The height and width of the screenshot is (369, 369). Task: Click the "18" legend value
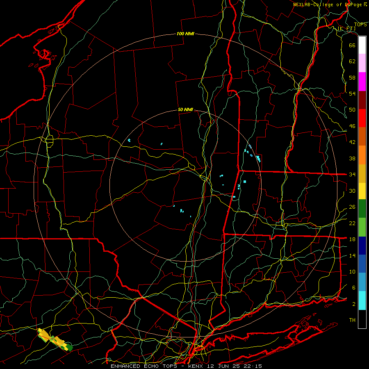[352, 239]
